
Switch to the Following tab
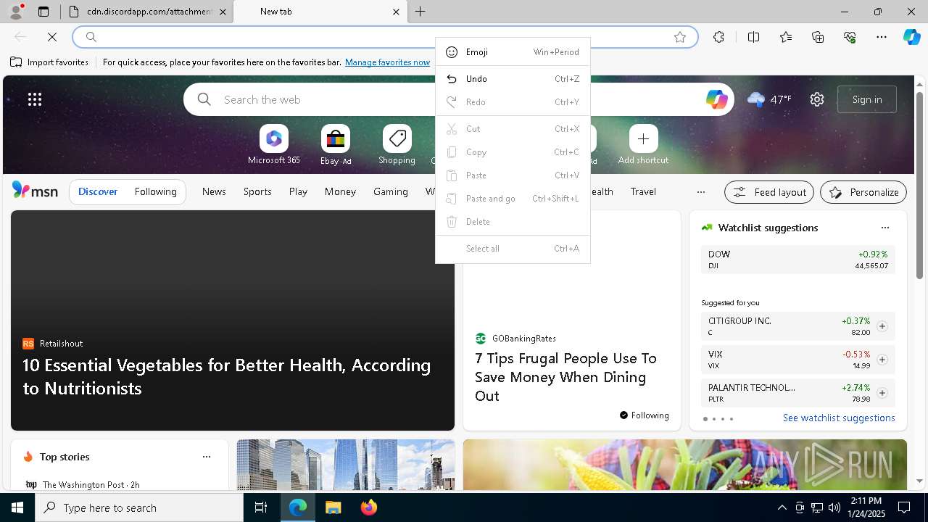[156, 191]
